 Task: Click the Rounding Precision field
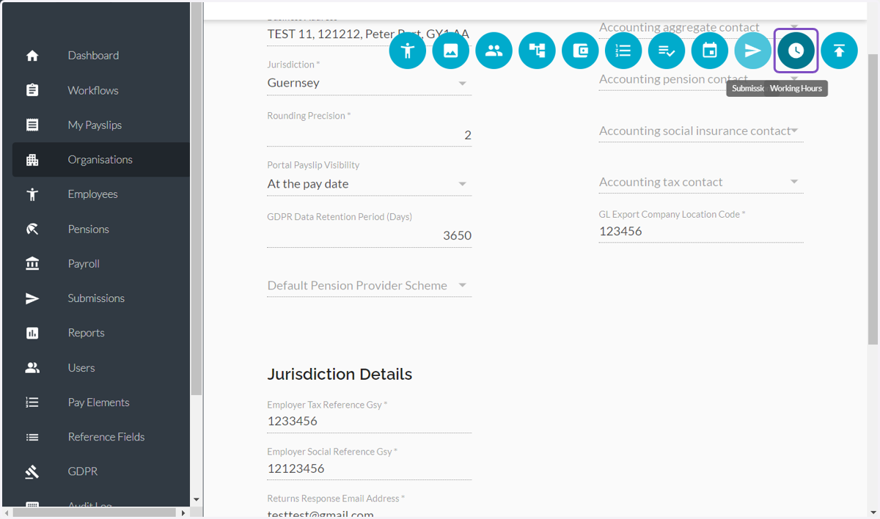point(369,135)
